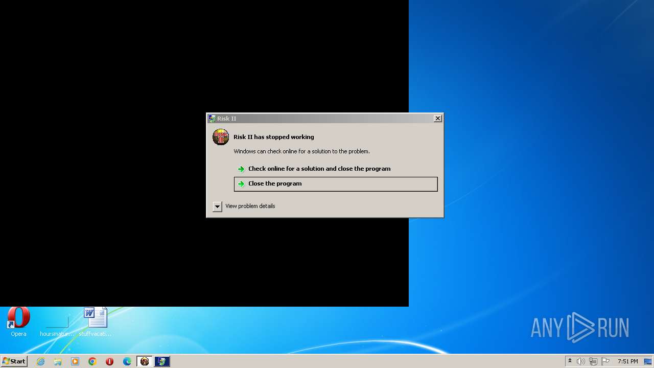
Task: Open Action Center flag icon
Action: click(605, 361)
